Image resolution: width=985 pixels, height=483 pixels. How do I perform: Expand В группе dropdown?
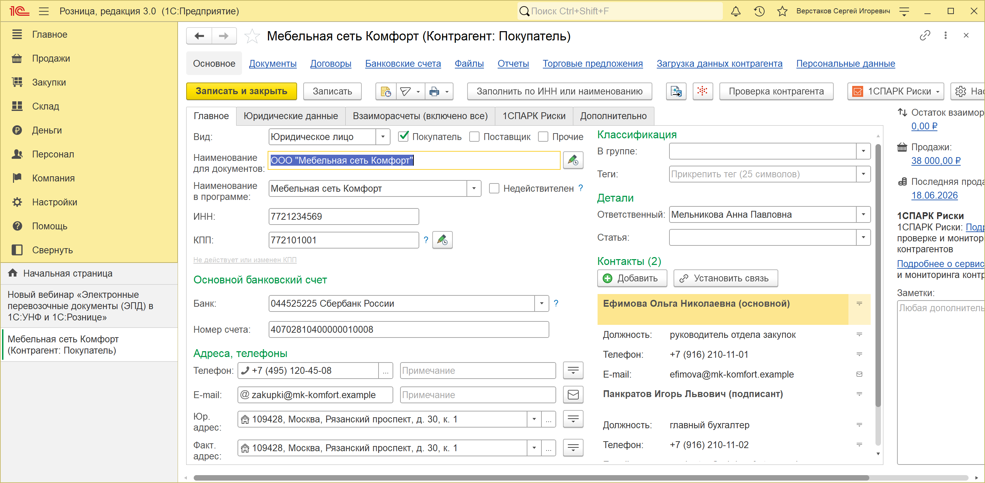pos(863,151)
